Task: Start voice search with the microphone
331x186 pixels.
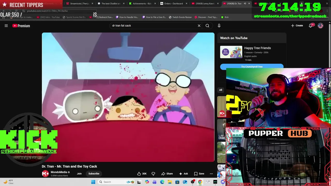Action: [219, 26]
